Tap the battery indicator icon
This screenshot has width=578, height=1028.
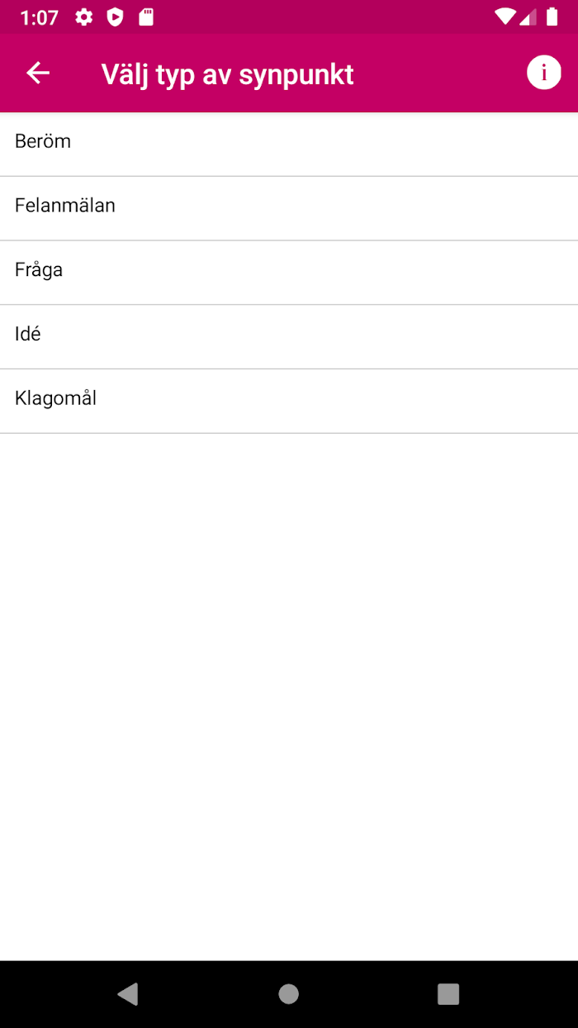tap(552, 17)
